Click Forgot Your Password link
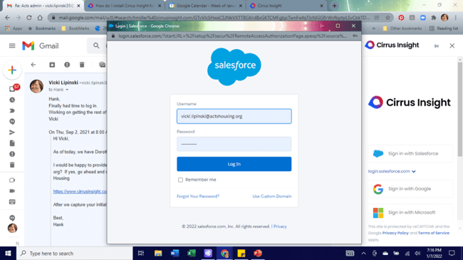The width and height of the screenshot is (463, 260). point(198,196)
